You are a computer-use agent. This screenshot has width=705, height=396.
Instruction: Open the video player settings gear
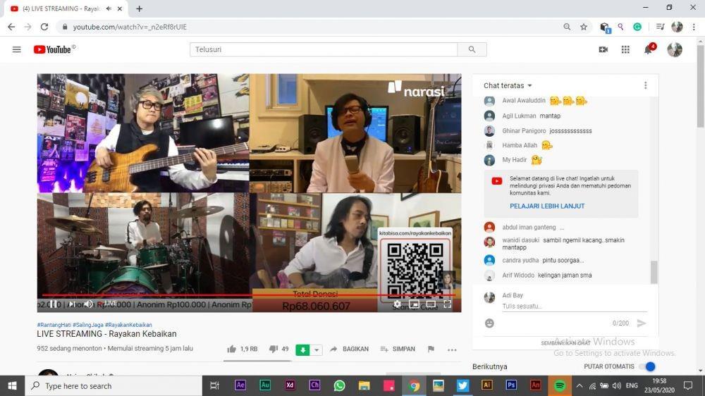[397, 304]
